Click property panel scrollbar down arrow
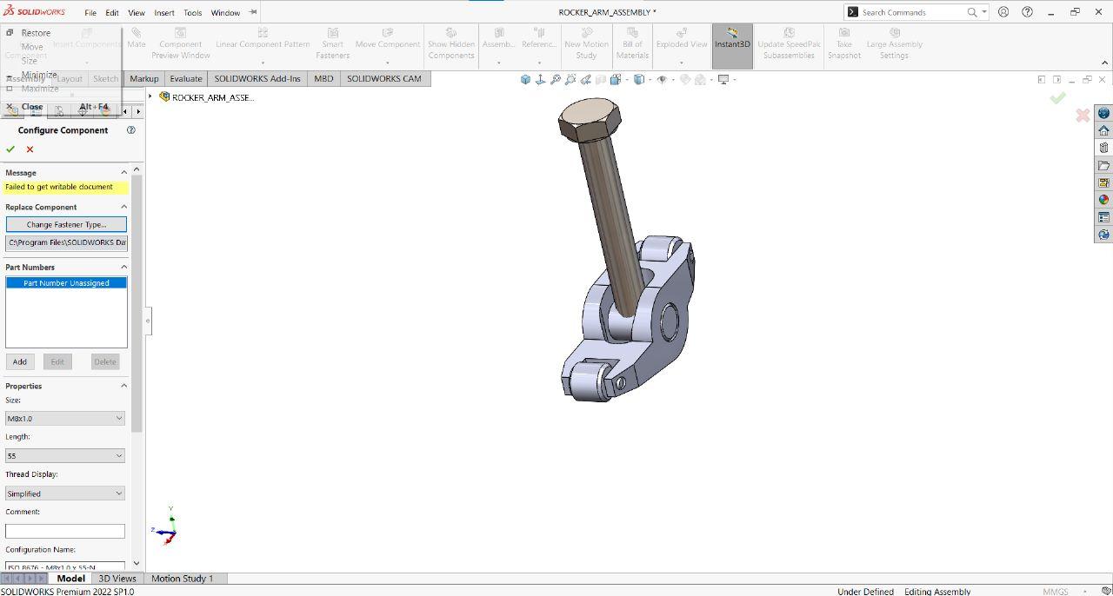The image size is (1113, 596). [x=137, y=563]
